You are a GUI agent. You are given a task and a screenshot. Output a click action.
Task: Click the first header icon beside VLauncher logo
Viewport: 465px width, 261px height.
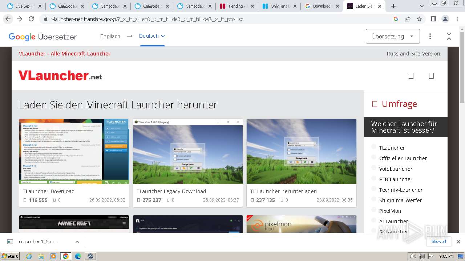coord(411,76)
